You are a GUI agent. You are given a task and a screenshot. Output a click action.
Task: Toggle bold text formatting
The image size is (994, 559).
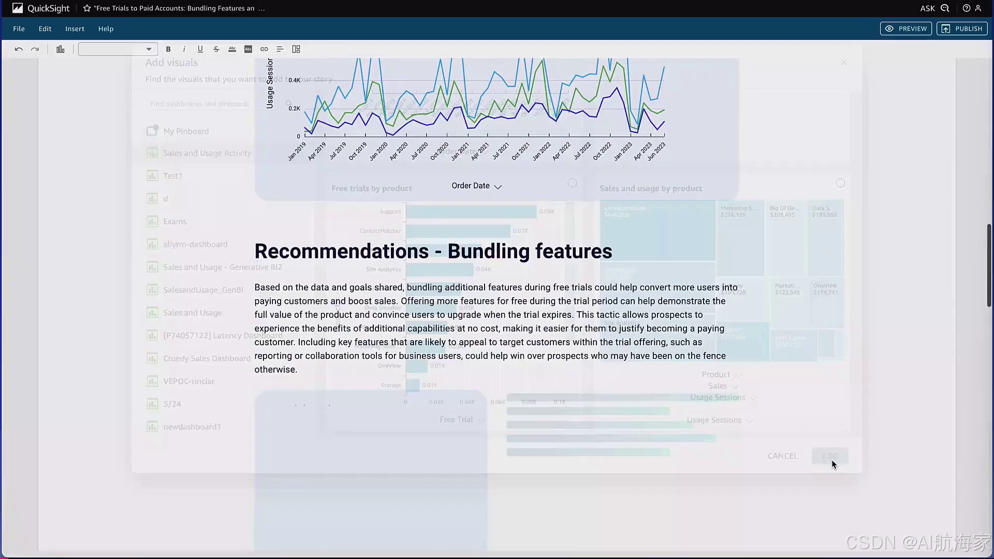(168, 49)
